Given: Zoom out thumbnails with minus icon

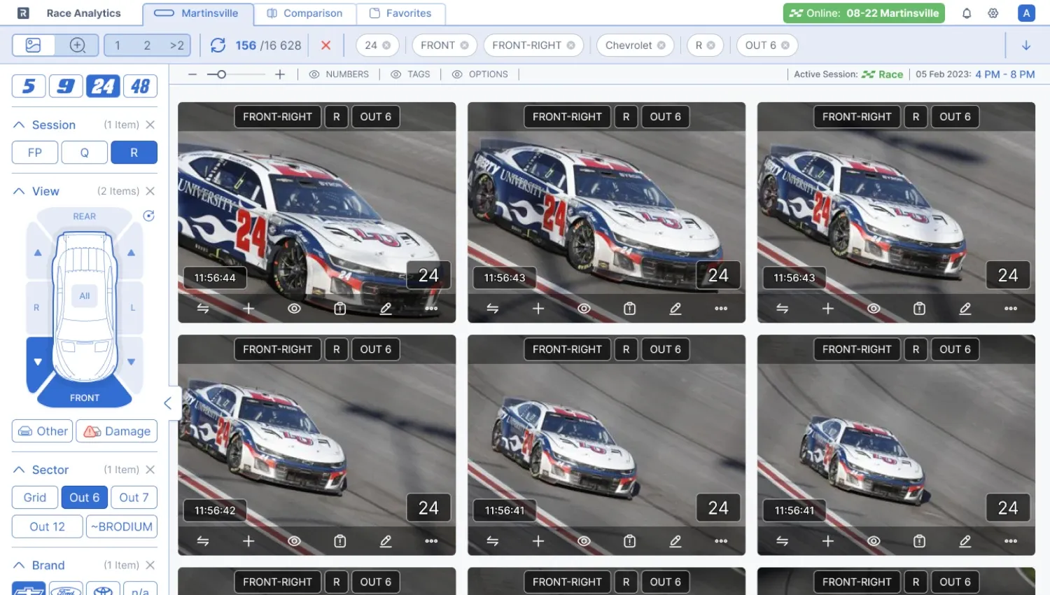Looking at the screenshot, I should (192, 74).
